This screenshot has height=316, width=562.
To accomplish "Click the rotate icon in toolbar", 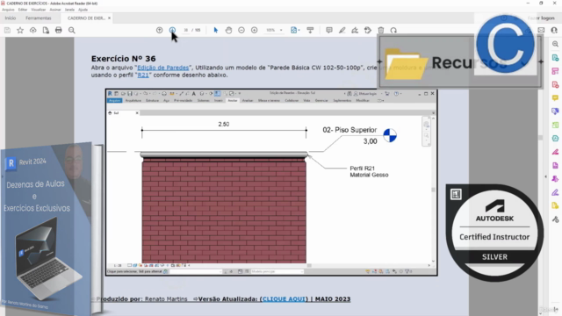I will click(x=393, y=30).
